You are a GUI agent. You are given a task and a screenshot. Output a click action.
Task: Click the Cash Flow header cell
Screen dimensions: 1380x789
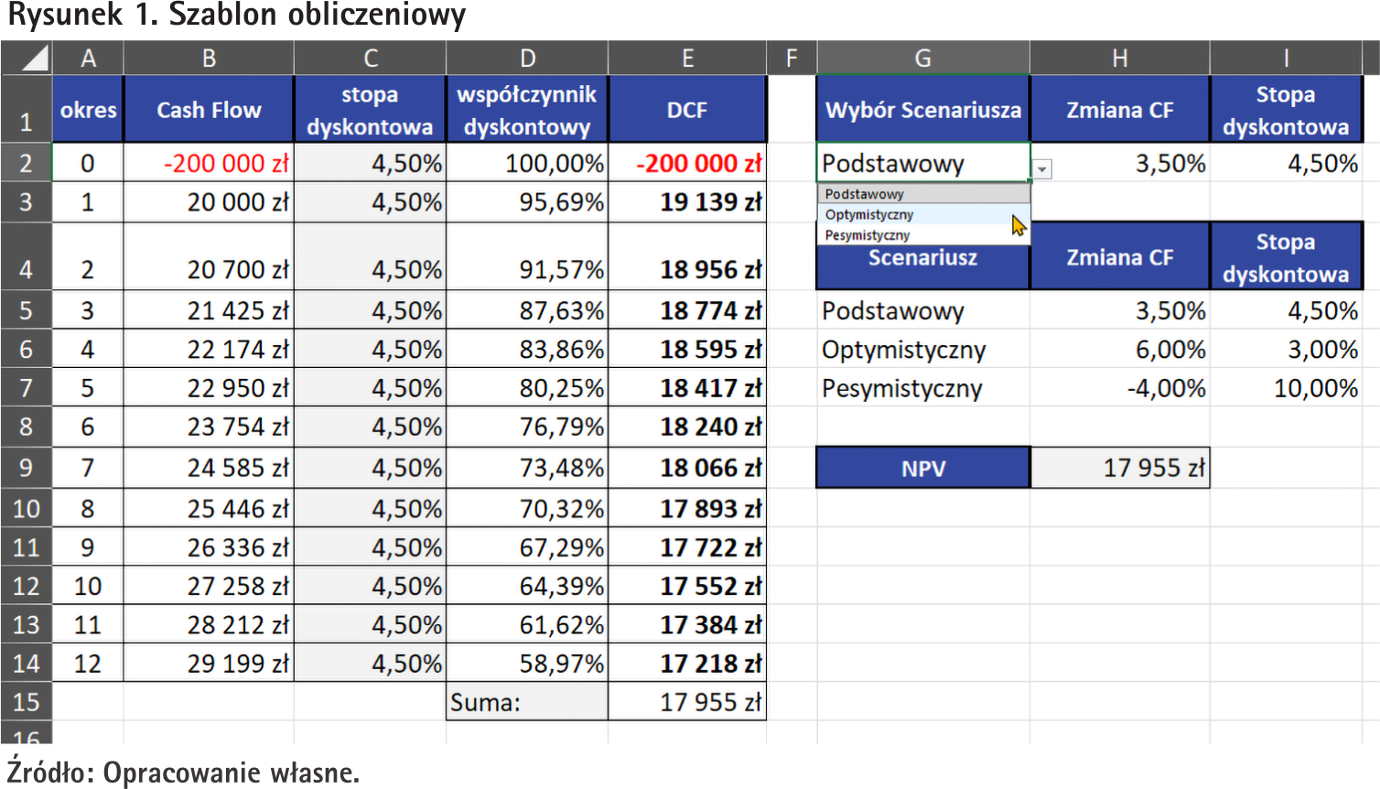click(x=209, y=110)
